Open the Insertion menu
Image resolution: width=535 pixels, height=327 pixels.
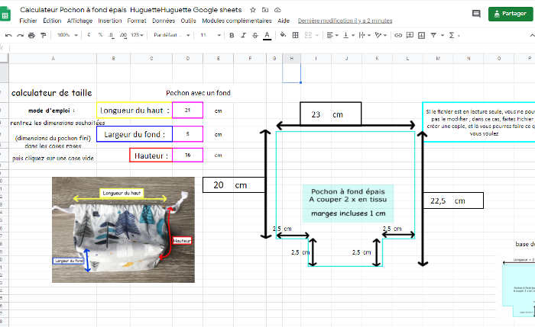(x=110, y=21)
